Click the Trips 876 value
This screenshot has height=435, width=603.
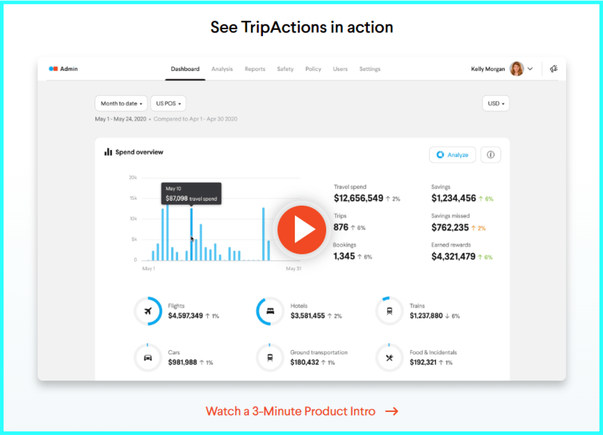[341, 227]
